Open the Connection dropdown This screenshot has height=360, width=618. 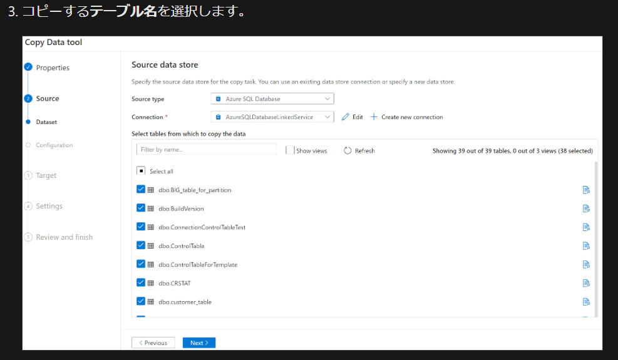(272, 116)
